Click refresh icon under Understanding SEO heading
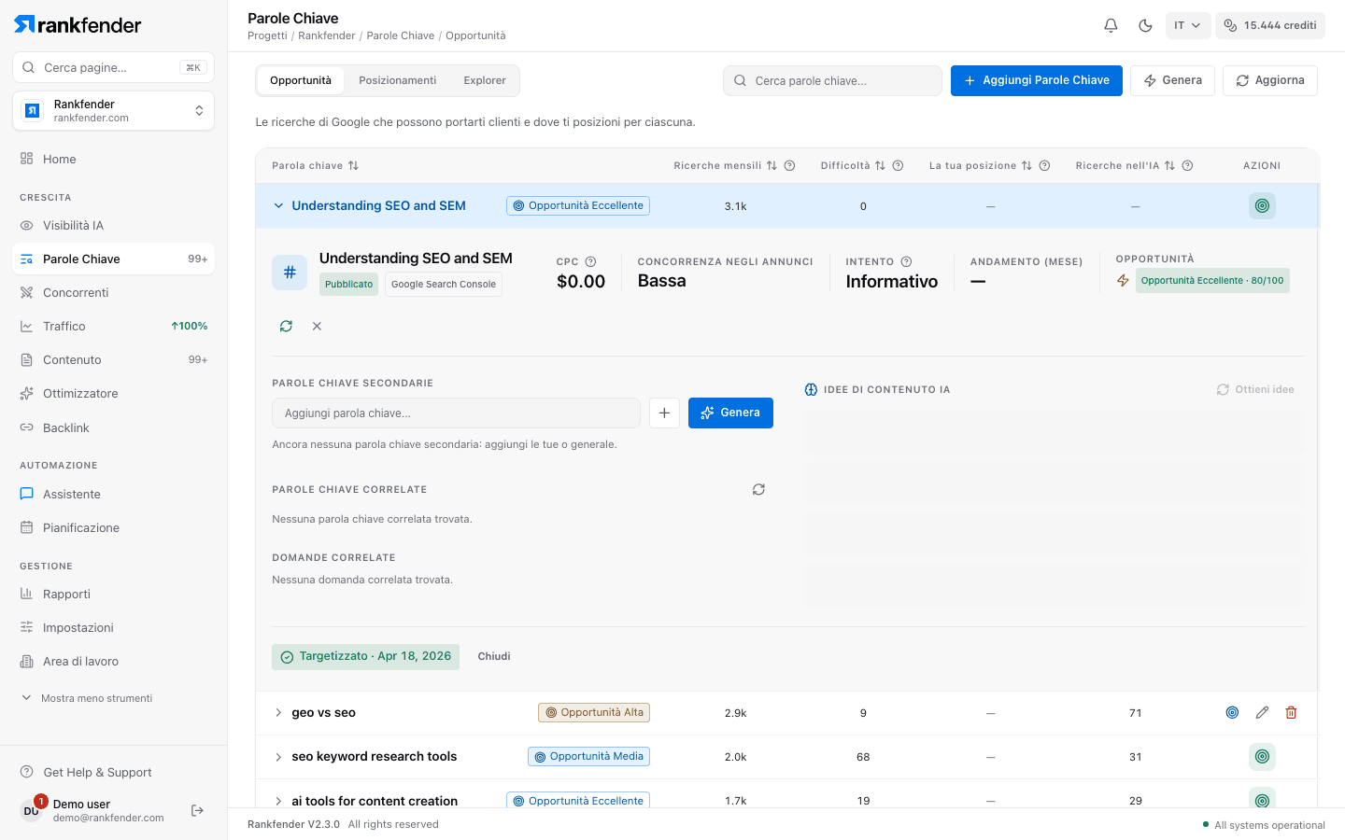Viewport: 1345px width, 840px height. [x=286, y=326]
